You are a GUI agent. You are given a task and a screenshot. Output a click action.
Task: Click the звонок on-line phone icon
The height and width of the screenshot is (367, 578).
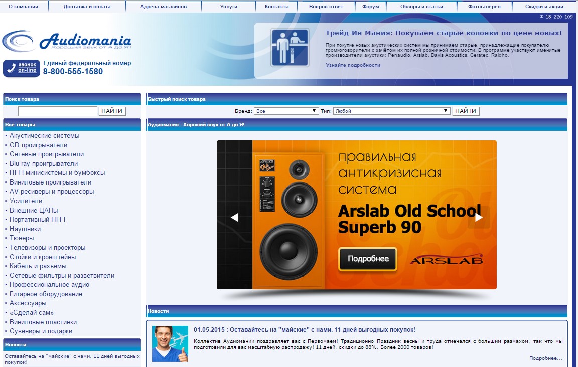pyautogui.click(x=22, y=68)
